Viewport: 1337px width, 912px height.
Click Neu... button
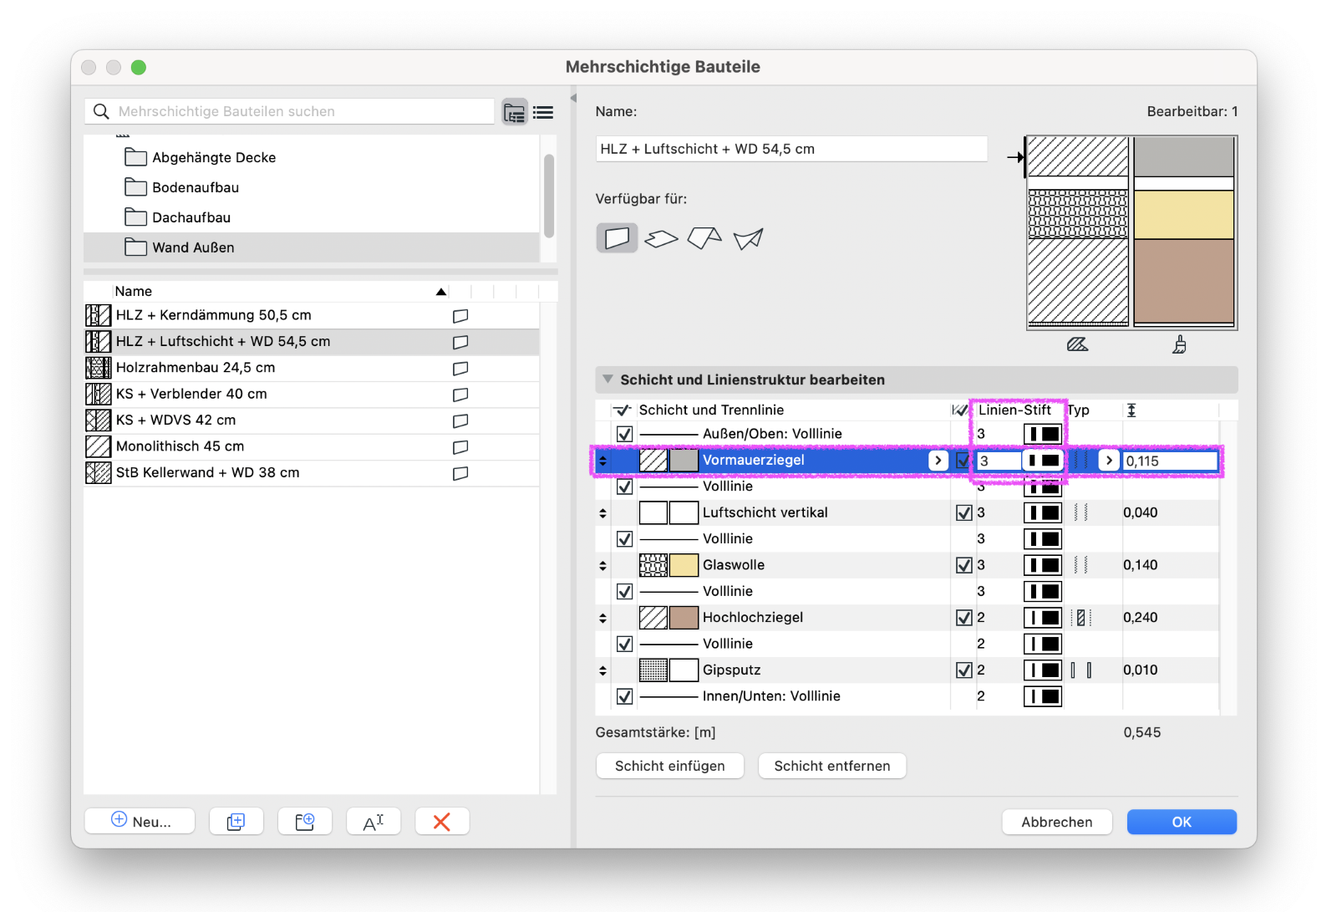140,822
